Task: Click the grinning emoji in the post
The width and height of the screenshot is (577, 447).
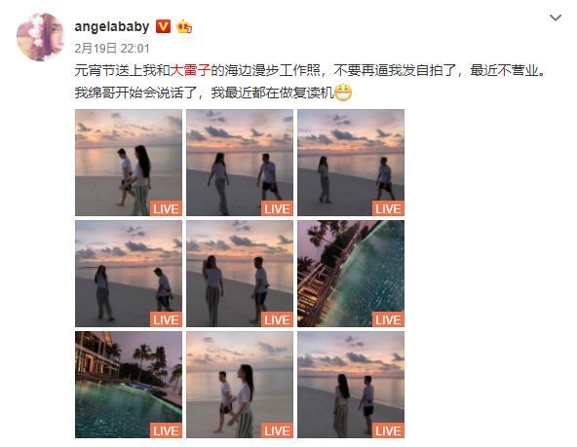Action: pyautogui.click(x=343, y=93)
